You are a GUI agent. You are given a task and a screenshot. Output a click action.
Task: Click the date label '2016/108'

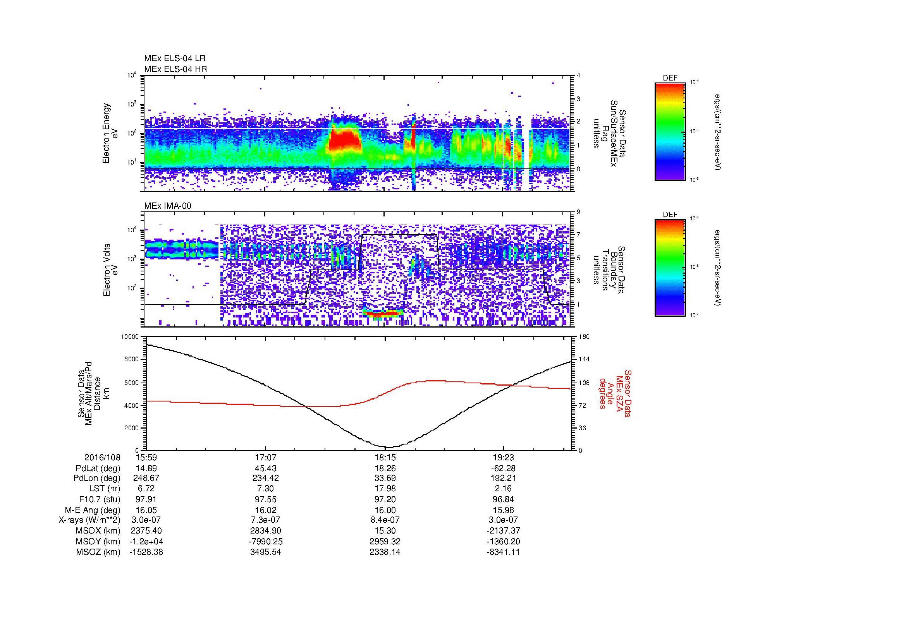click(x=102, y=457)
